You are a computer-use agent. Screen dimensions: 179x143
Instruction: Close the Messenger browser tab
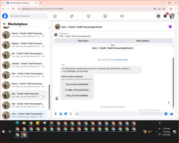click(x=36, y=3)
